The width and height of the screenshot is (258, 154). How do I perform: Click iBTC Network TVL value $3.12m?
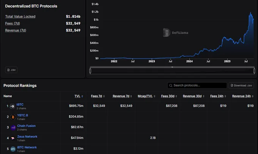(x=78, y=149)
